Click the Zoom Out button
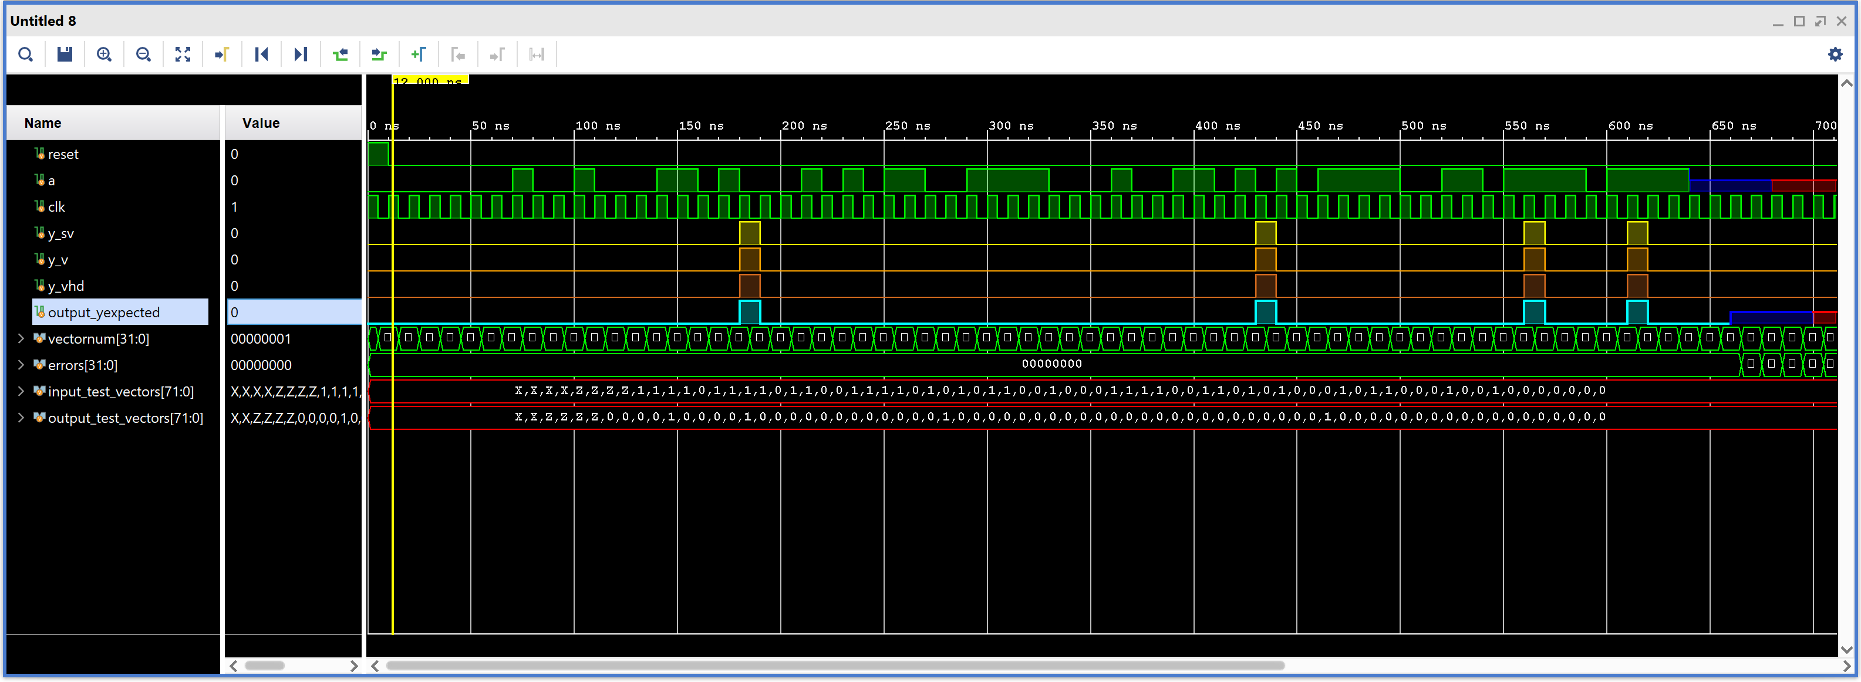The width and height of the screenshot is (1861, 682). (143, 55)
